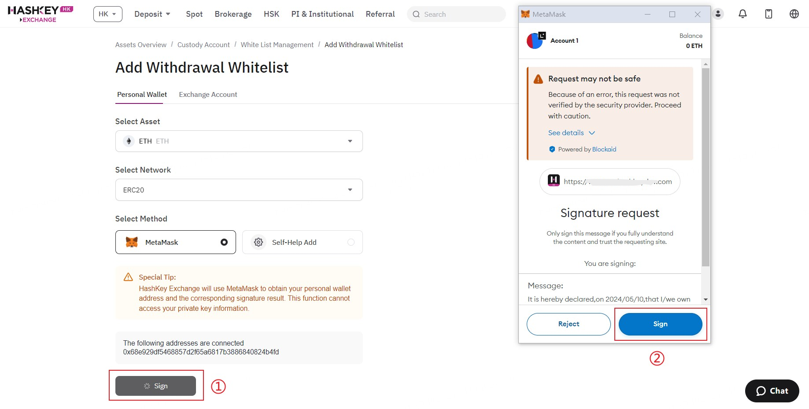Image resolution: width=809 pixels, height=409 pixels.
Task: Click the Search input field
Action: coord(456,14)
